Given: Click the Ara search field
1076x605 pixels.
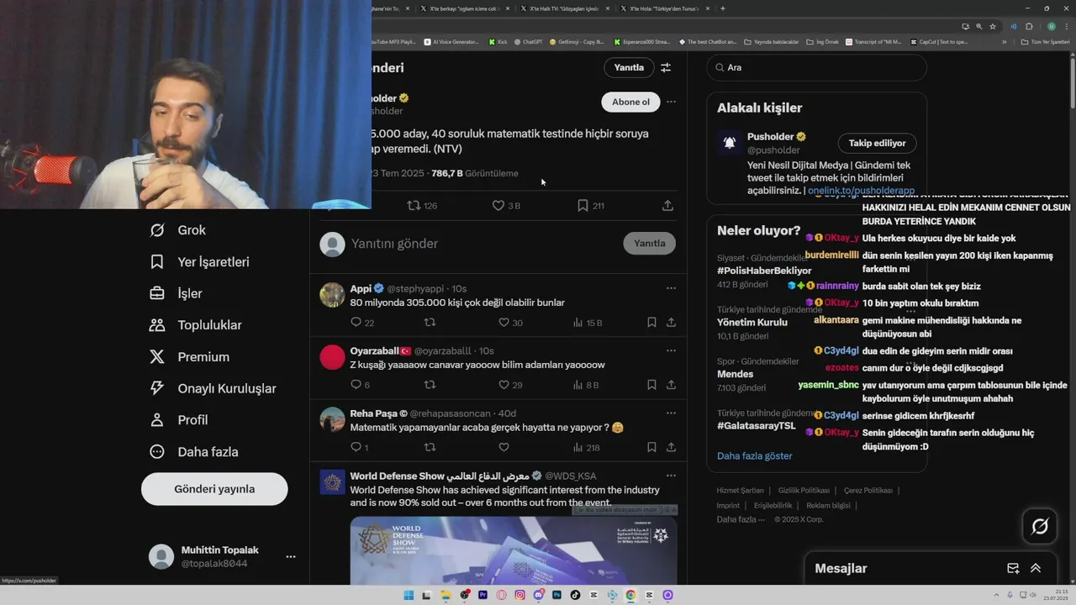Looking at the screenshot, I should point(816,67).
